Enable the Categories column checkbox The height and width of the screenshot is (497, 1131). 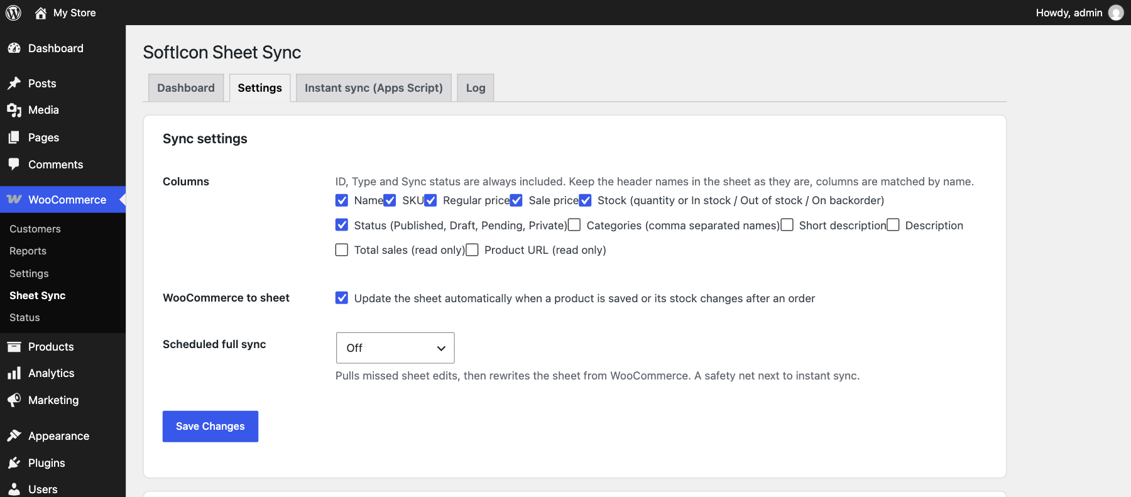point(574,225)
